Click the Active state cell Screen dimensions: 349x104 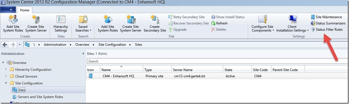[230, 76]
